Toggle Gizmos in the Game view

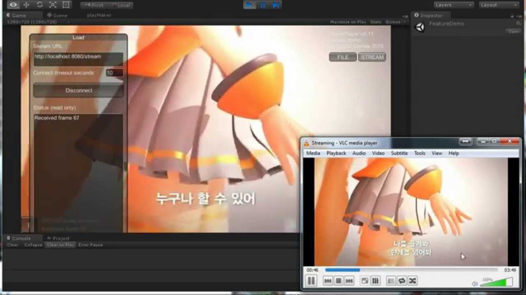pos(393,22)
